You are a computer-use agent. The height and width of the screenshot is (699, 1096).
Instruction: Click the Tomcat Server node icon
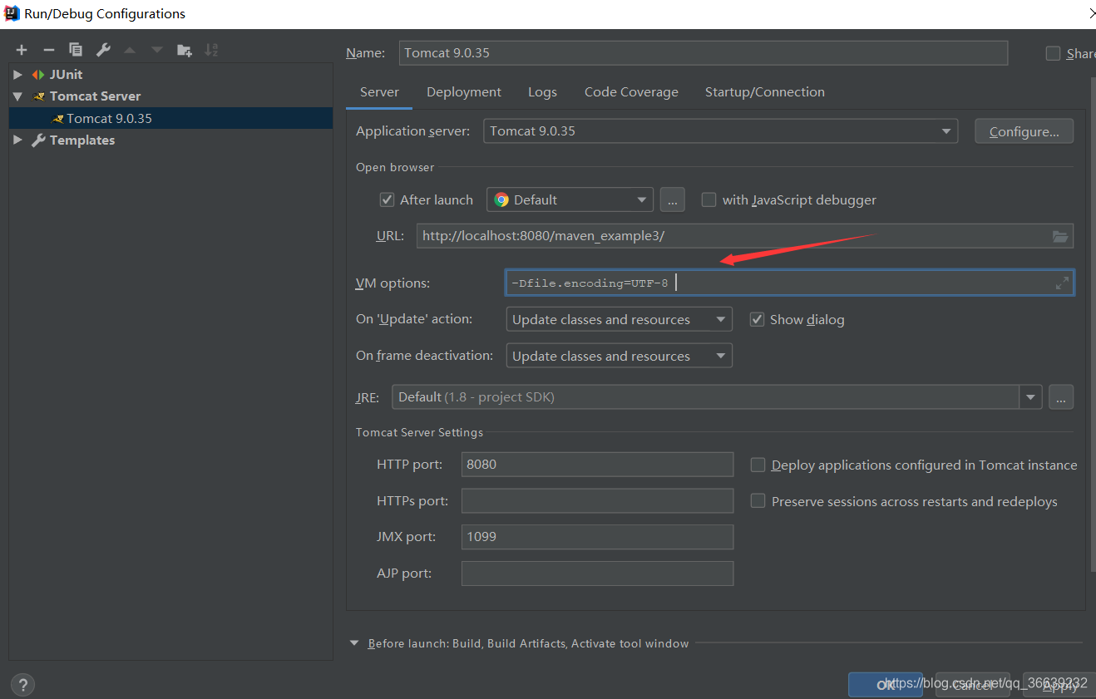click(x=39, y=96)
